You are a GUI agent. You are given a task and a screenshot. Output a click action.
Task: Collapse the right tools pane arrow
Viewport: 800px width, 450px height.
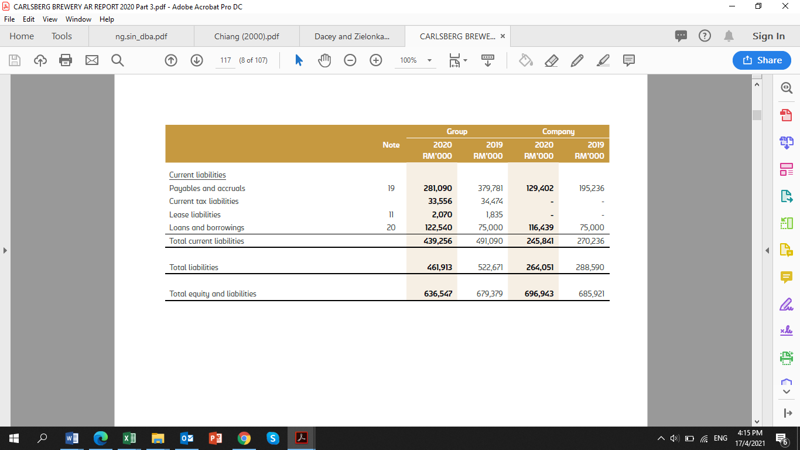tap(768, 250)
